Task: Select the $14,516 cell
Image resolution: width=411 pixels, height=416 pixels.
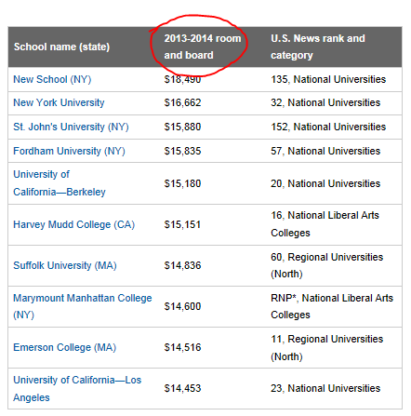Action: 182,347
